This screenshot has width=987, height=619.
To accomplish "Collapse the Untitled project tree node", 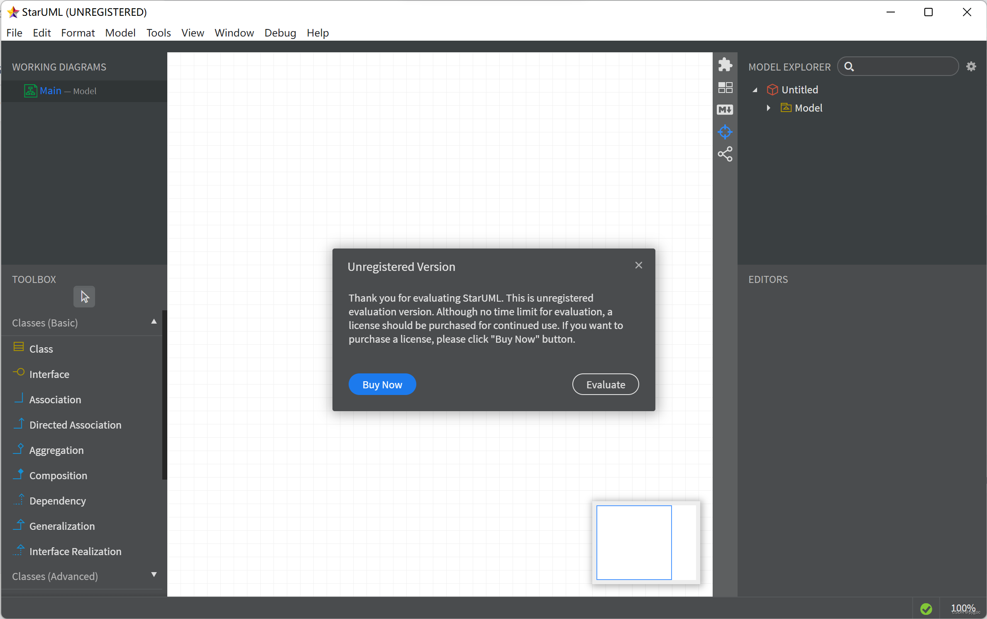I will coord(755,90).
